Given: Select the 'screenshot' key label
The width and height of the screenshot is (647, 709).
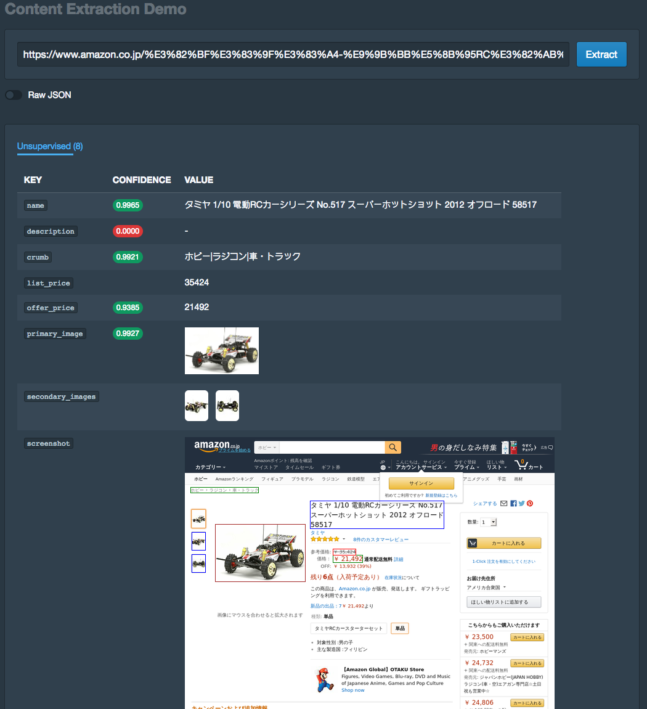Looking at the screenshot, I should (49, 443).
